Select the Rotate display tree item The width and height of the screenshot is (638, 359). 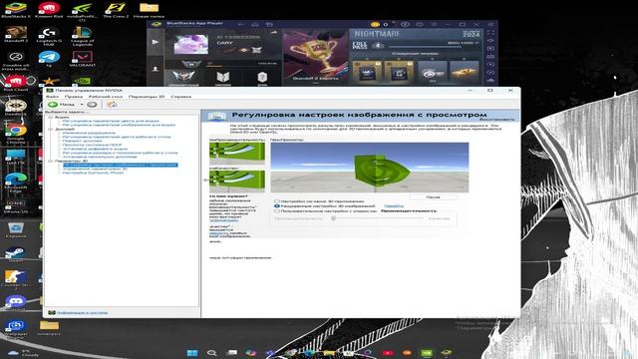82,141
